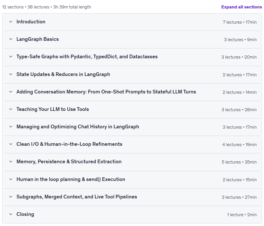Click the '4 lectures • 19min' text
264x226 pixels.
pos(239,145)
